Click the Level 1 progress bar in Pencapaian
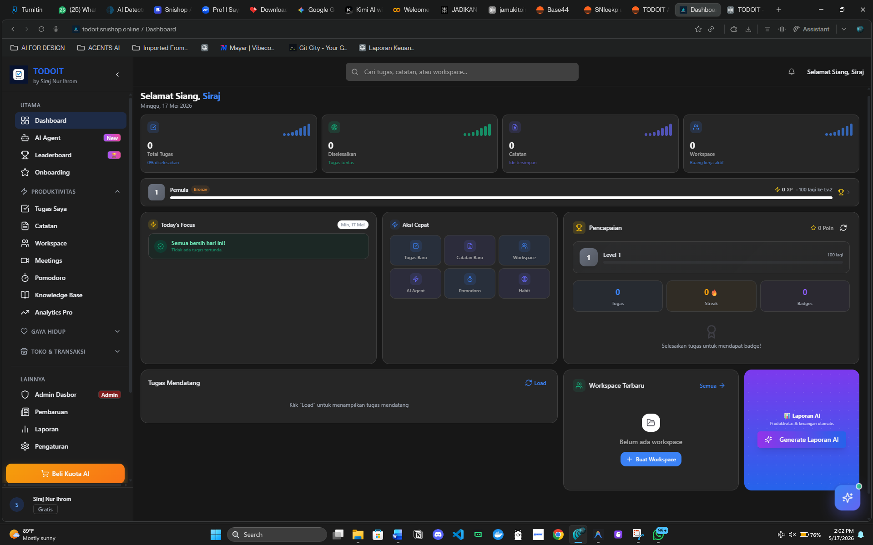Viewport: 873px width, 545px height. (x=722, y=262)
